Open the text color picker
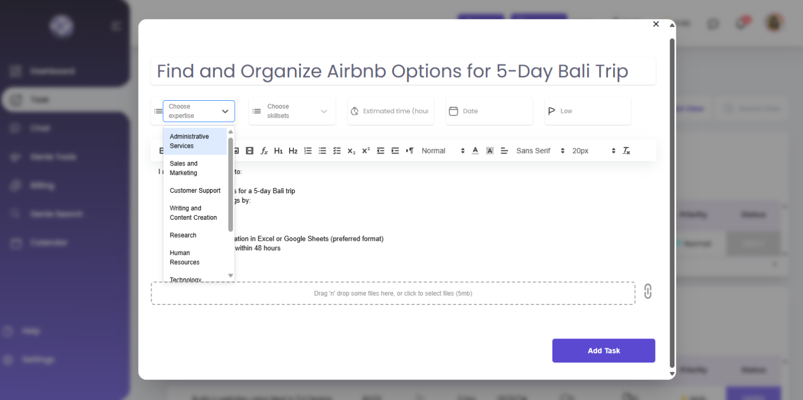This screenshot has width=803, height=400. click(475, 150)
